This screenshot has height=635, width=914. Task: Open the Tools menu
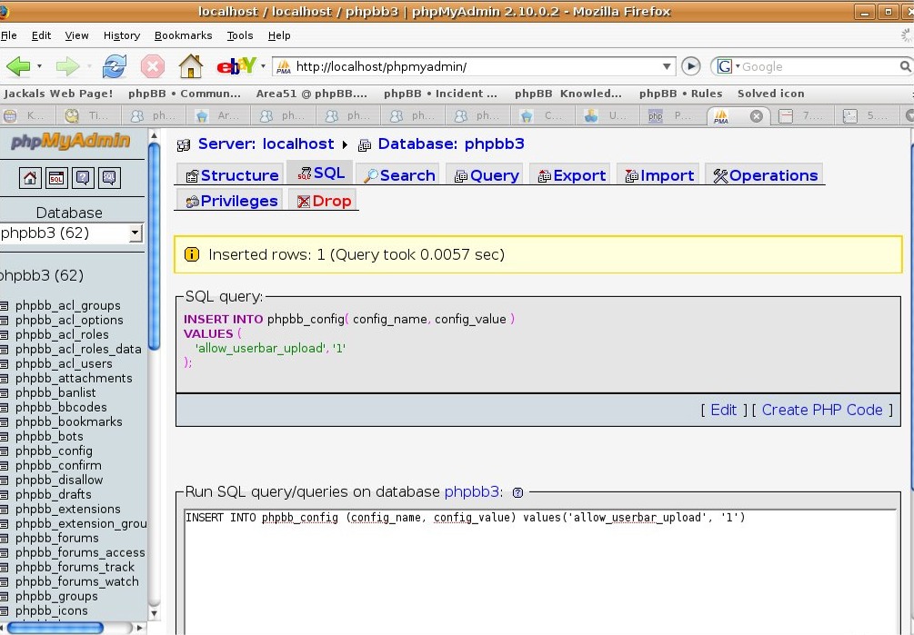[x=239, y=35]
